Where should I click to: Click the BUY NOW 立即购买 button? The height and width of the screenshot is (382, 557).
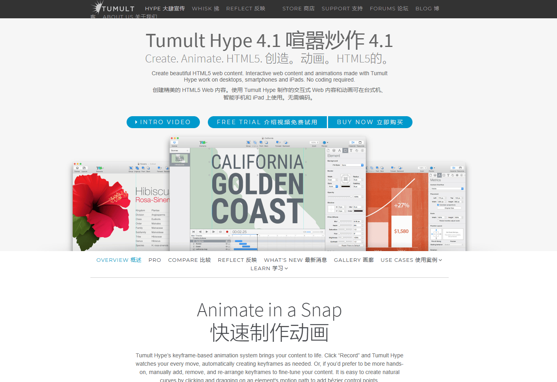370,122
